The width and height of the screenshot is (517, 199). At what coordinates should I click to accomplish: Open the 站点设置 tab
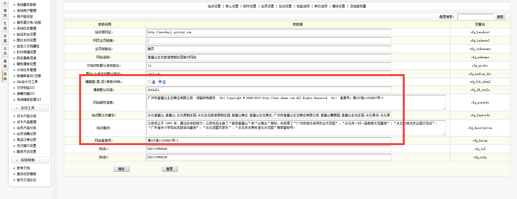coord(214,6)
